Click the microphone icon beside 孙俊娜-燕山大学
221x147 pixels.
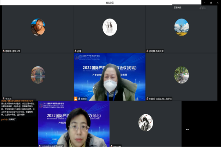147,51
